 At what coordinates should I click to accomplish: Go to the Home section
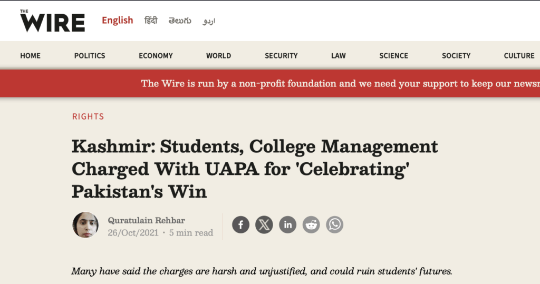pos(30,55)
